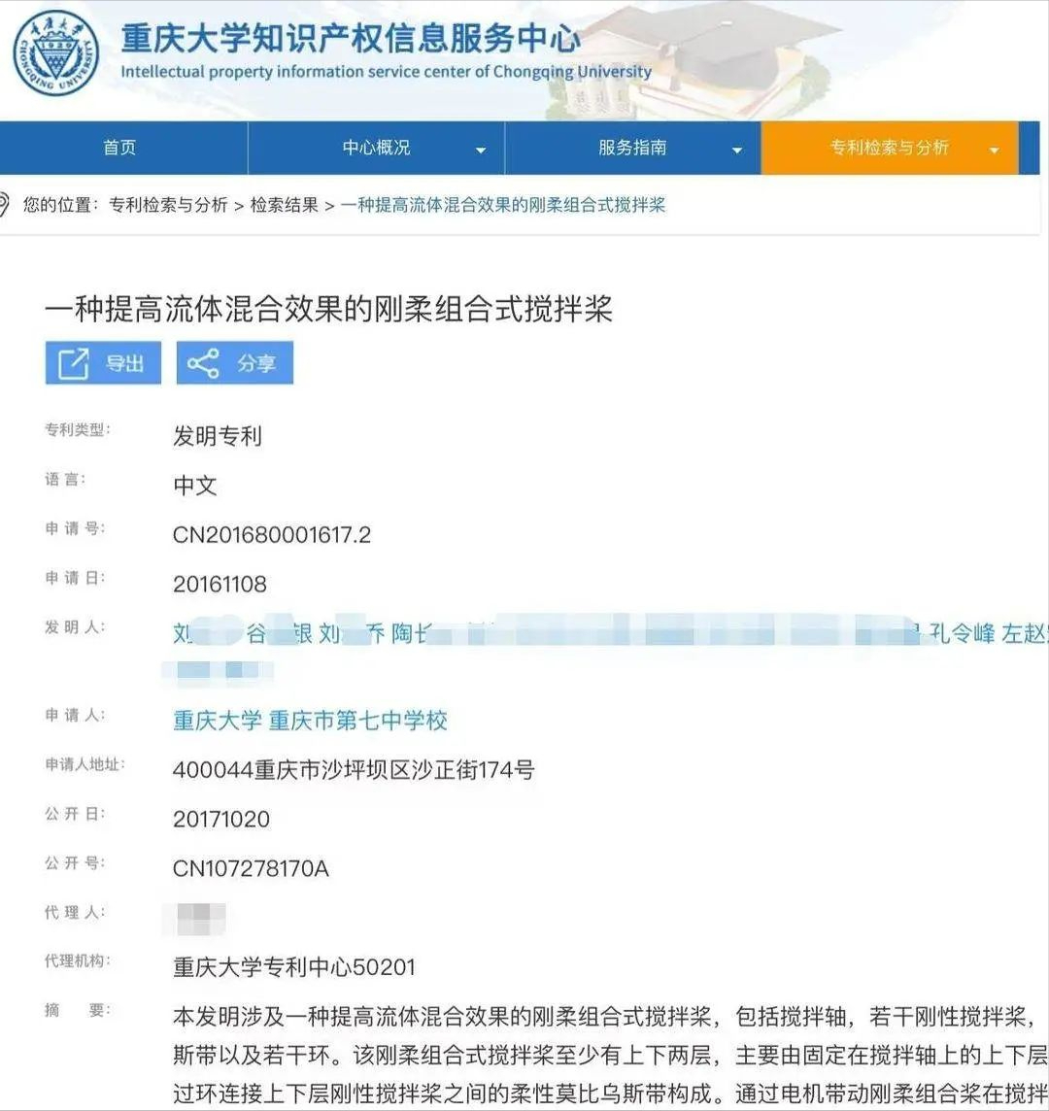Select publication number CN107278170A
1049x1111 pixels.
[x=251, y=868]
